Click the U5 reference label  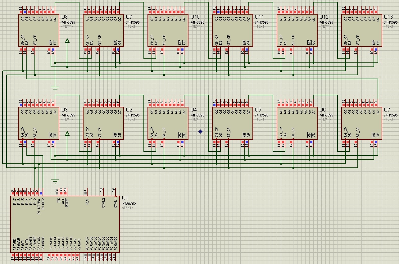258,110
